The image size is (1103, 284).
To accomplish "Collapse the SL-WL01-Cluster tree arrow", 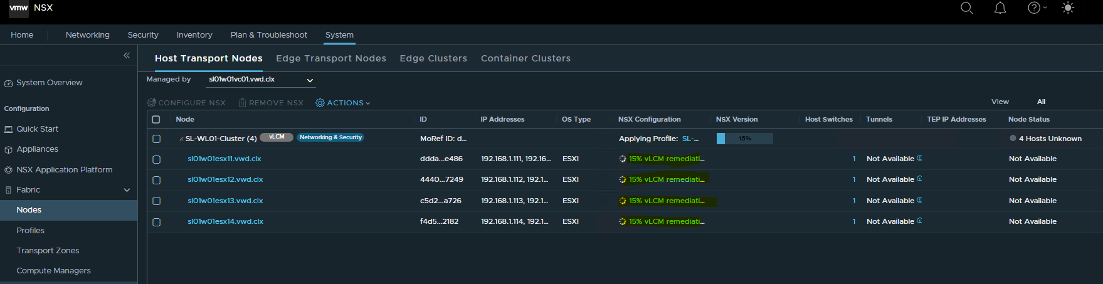I will coord(181,139).
